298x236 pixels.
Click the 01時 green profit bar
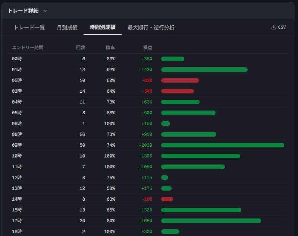pyautogui.click(x=204, y=70)
